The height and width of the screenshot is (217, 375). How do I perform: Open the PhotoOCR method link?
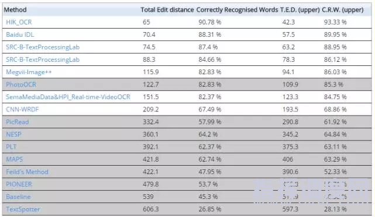tap(21, 85)
